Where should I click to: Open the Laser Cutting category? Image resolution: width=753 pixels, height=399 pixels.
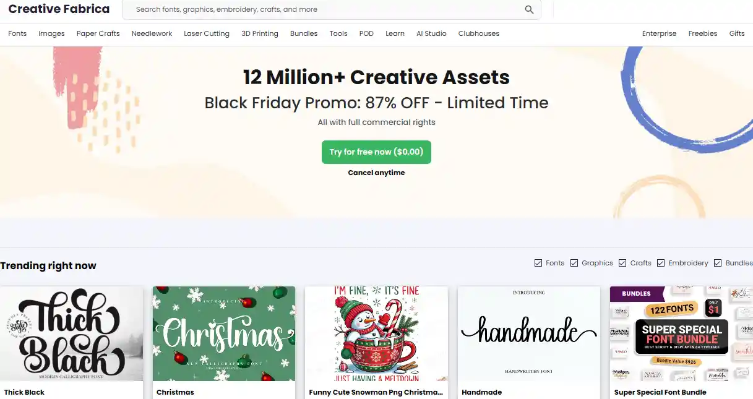tap(206, 33)
